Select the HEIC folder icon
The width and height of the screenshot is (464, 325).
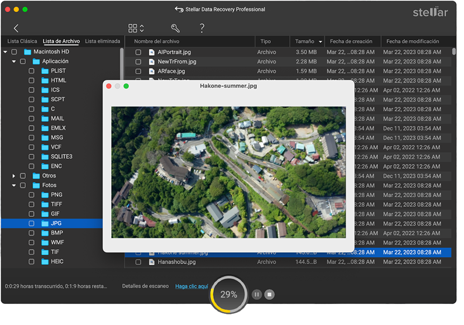(45, 262)
